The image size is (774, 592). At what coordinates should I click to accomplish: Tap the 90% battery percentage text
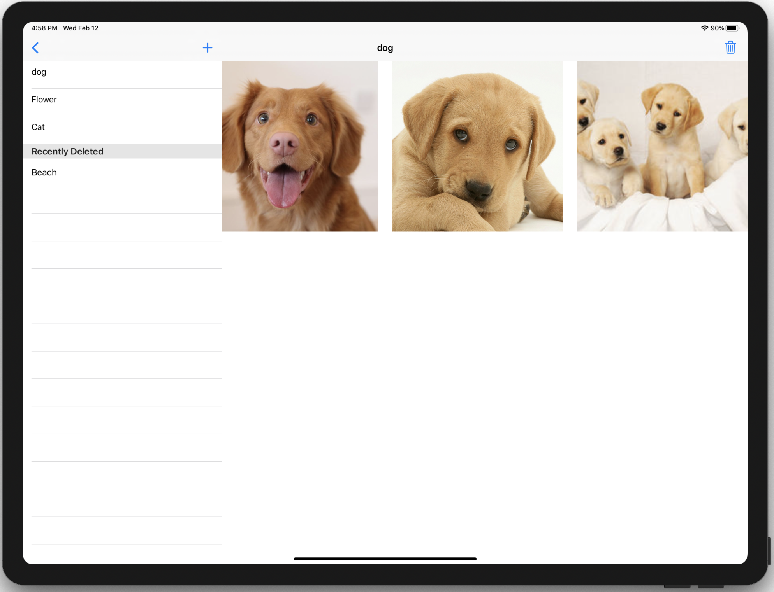(x=717, y=28)
